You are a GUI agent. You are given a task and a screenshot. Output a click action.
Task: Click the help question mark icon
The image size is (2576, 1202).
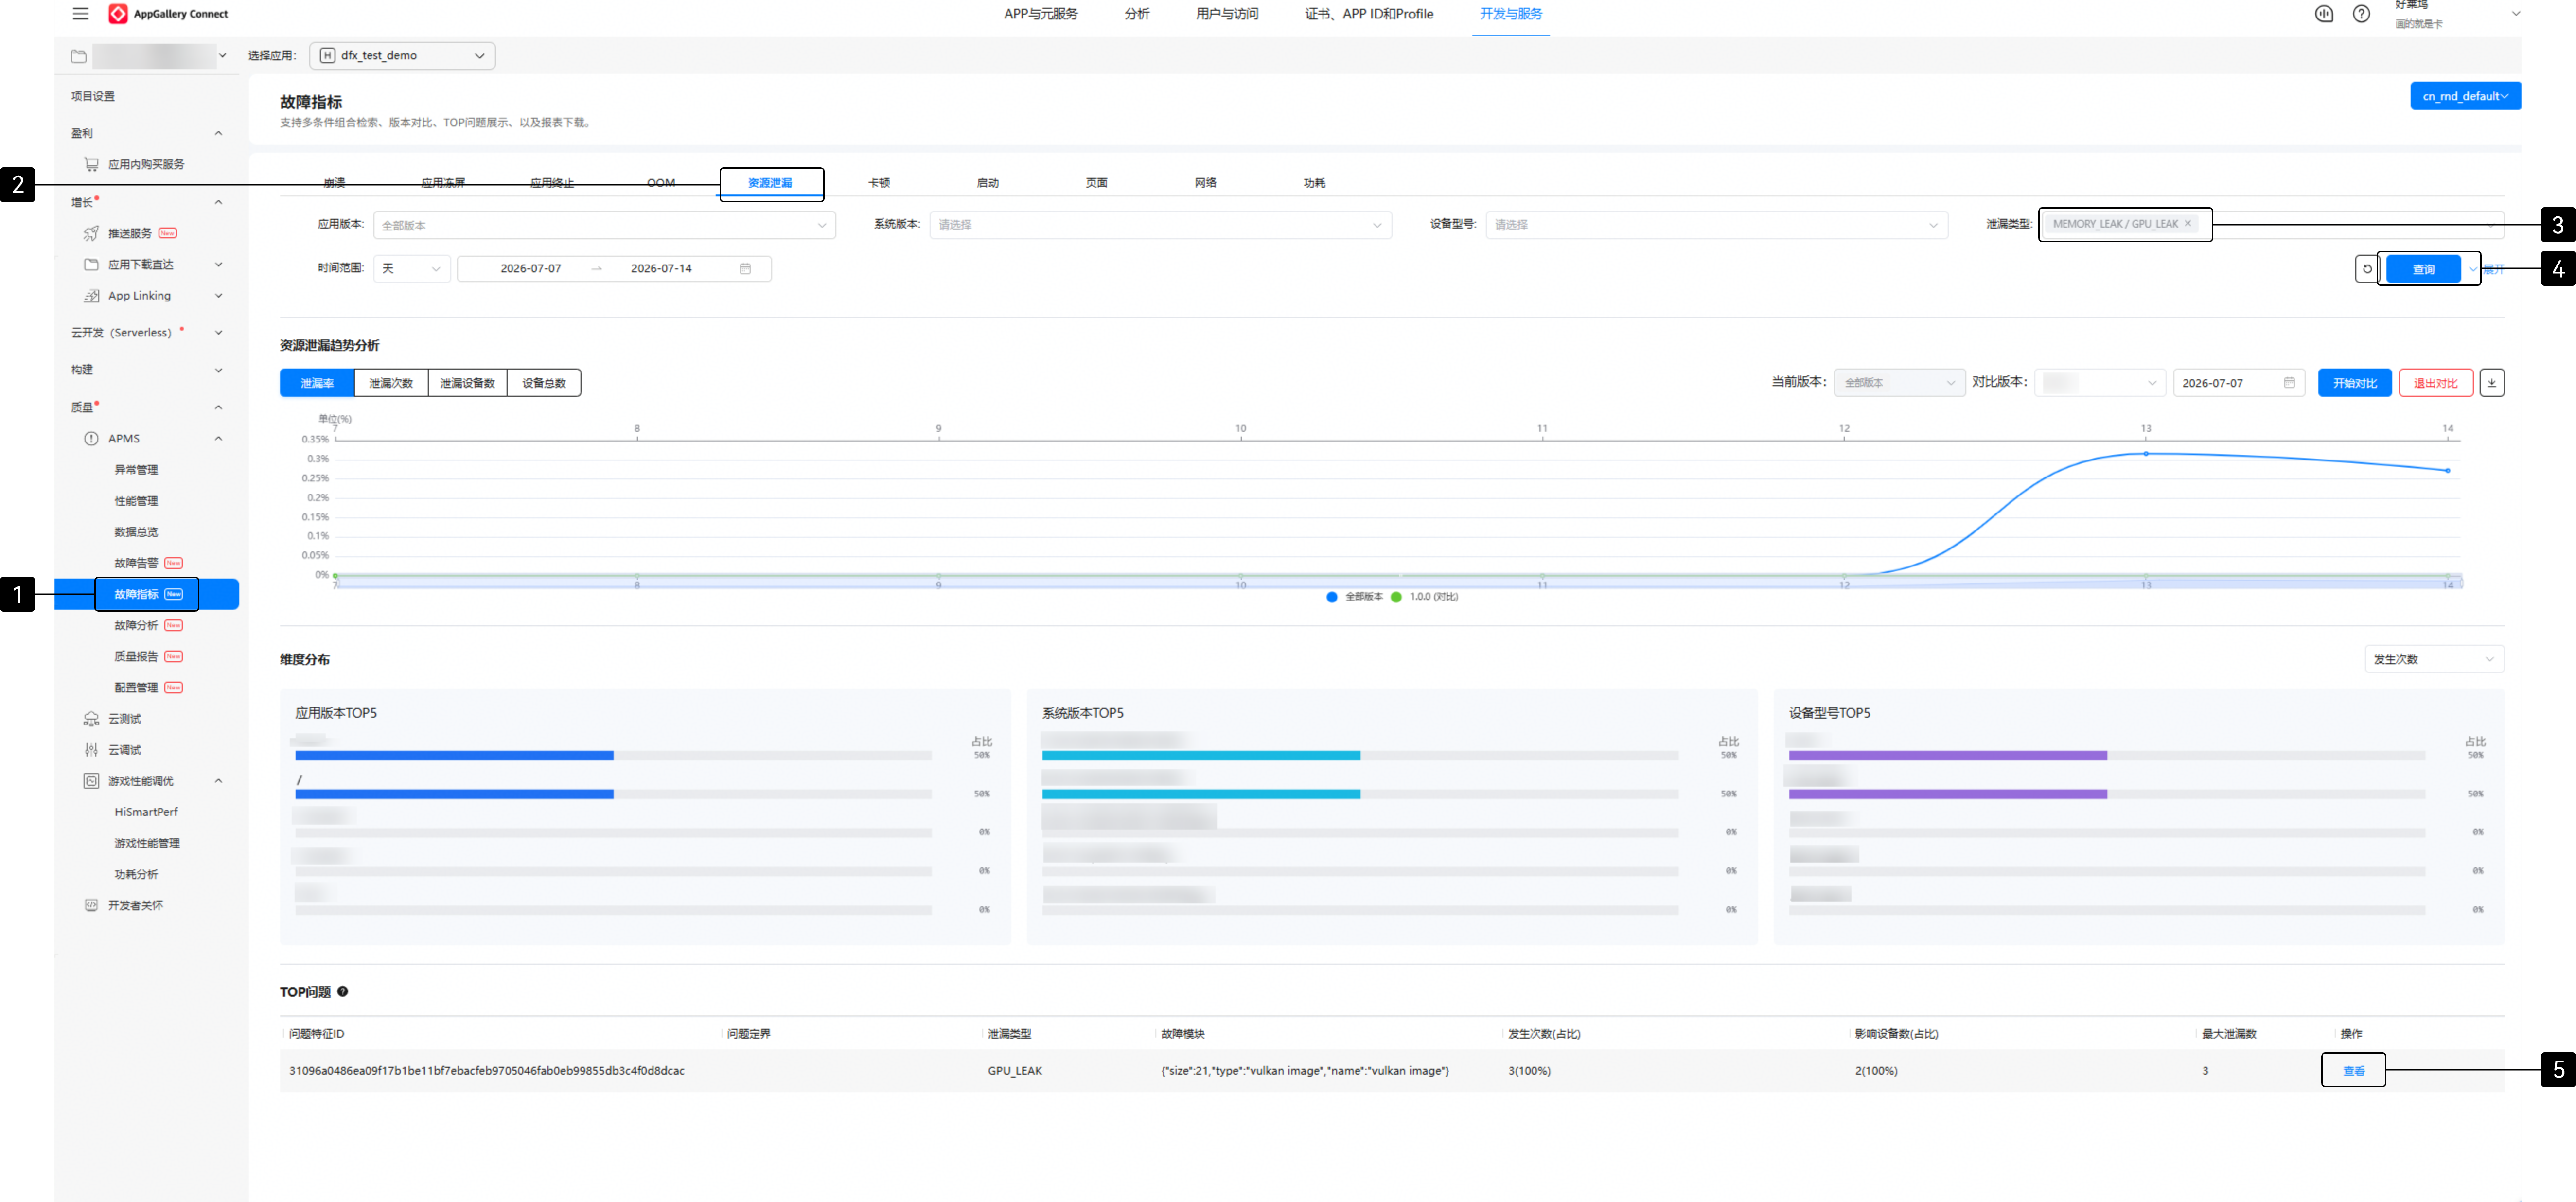tap(2361, 14)
